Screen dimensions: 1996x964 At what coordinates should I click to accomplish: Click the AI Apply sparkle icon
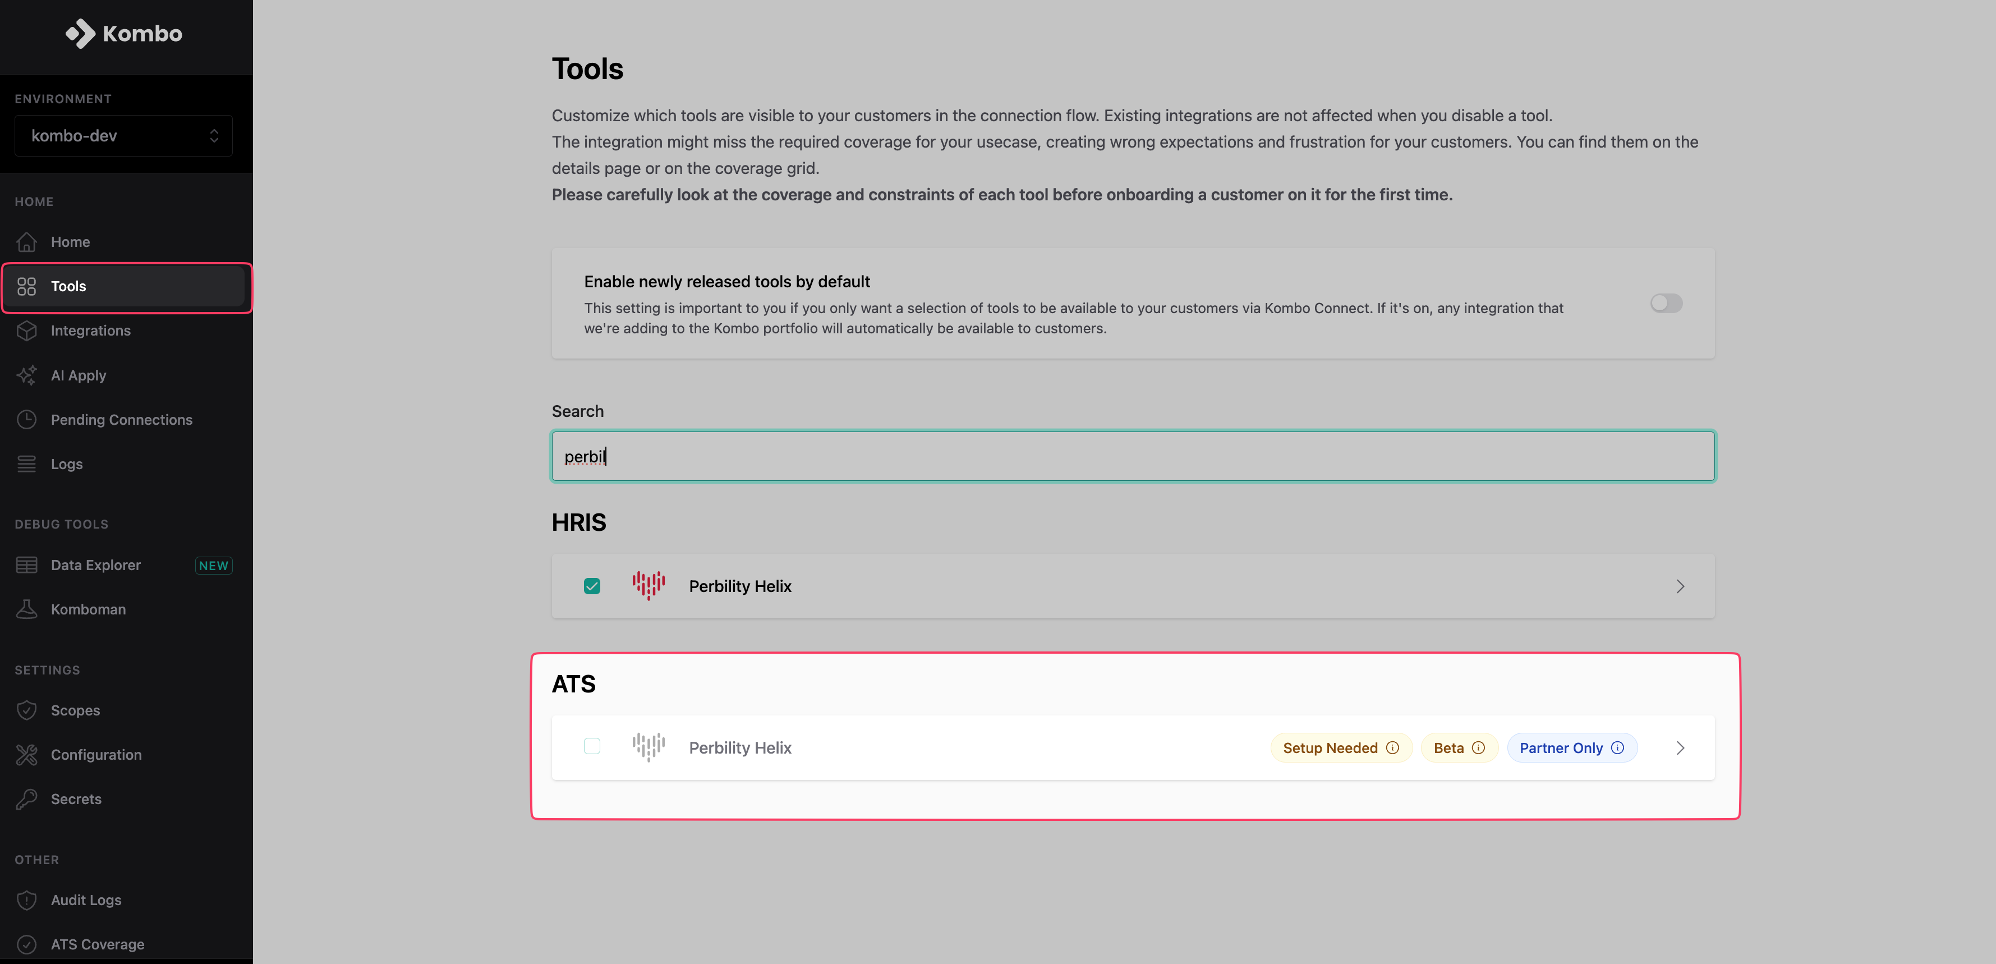click(27, 376)
